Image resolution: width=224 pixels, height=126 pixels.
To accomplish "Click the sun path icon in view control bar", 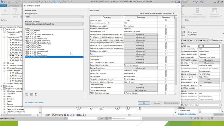I will [59, 115].
